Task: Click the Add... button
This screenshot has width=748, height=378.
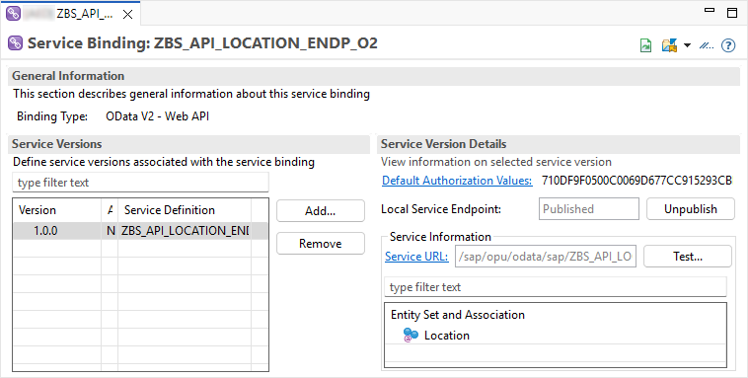Action: coord(321,211)
